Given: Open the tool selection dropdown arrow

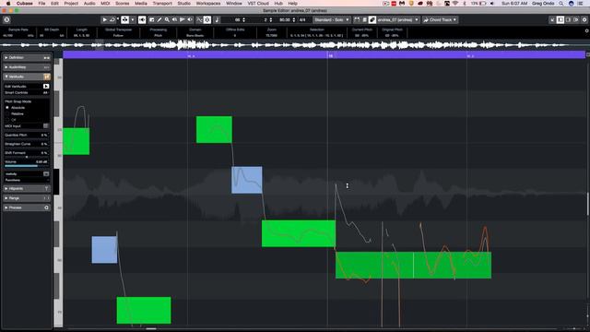Looking at the screenshot, I should coord(133,19).
